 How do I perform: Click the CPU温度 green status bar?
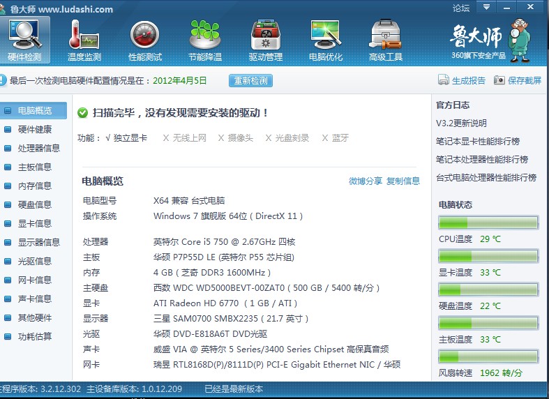[488, 223]
